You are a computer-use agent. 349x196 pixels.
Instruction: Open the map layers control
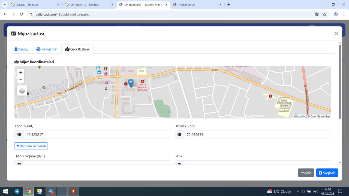[22, 91]
